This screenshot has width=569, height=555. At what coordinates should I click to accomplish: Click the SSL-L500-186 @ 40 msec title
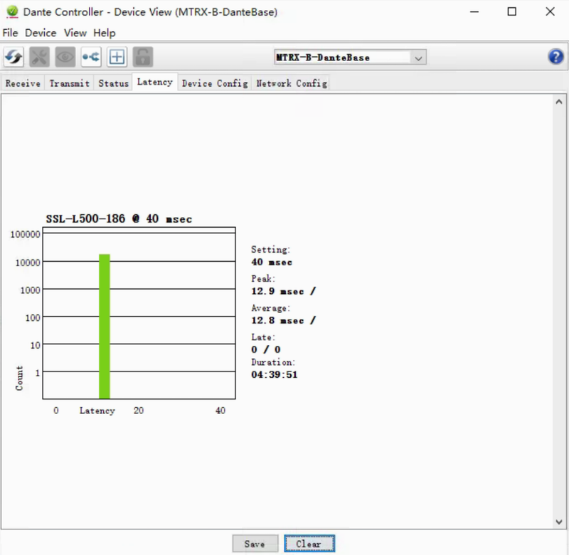point(119,219)
